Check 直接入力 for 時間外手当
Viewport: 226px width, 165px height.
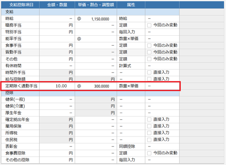(x=149, y=73)
